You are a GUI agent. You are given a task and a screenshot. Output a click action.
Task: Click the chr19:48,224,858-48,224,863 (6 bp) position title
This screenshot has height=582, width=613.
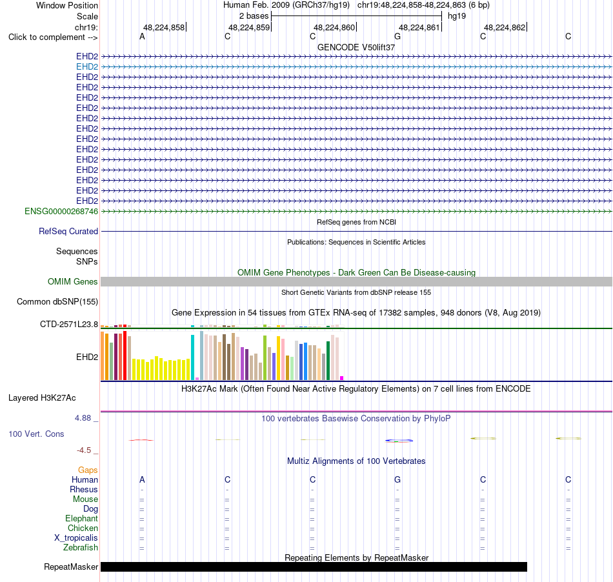pos(423,5)
